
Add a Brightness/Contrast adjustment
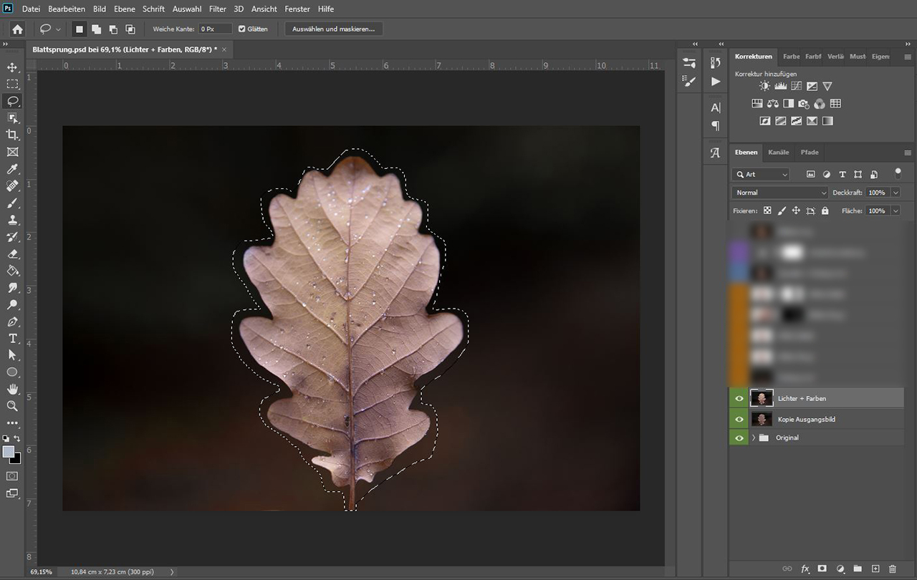click(764, 86)
